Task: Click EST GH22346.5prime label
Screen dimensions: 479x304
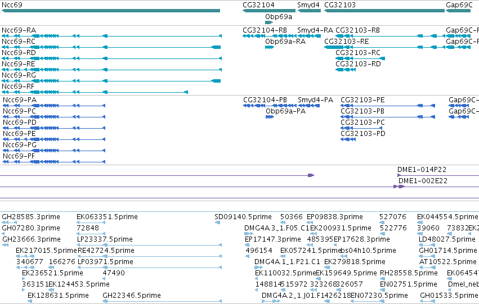Action: (x=132, y=296)
